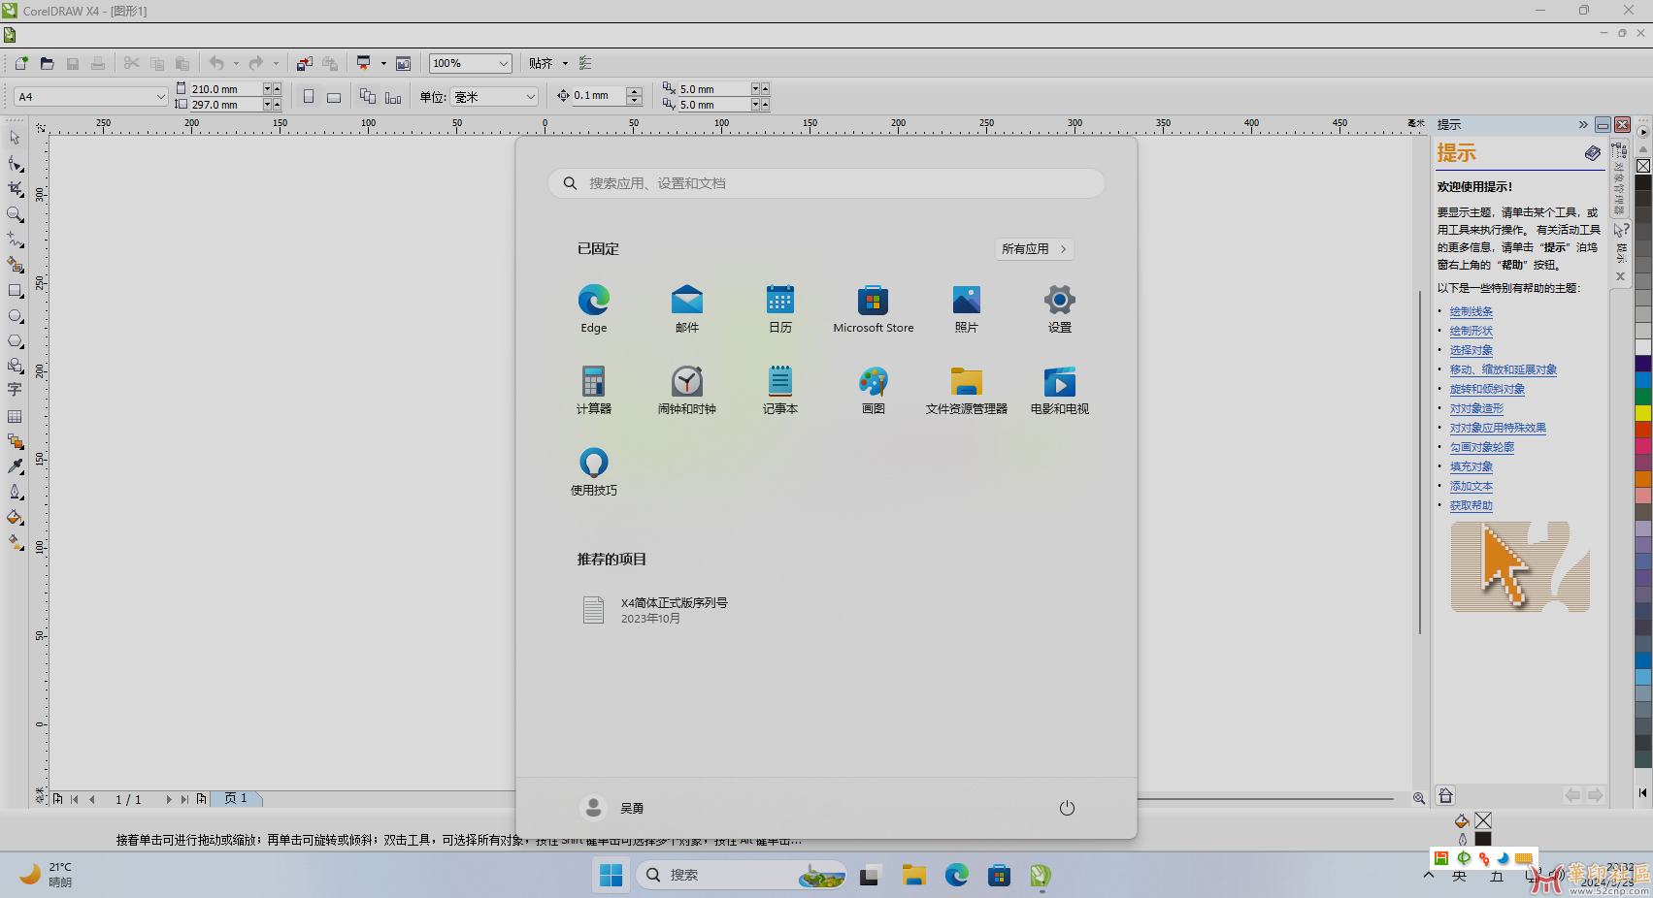Screen dimensions: 1653x898
Task: Open the 计算器 app in Start menu
Action: point(594,391)
